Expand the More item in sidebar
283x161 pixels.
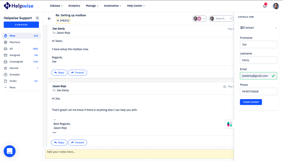[12, 88]
